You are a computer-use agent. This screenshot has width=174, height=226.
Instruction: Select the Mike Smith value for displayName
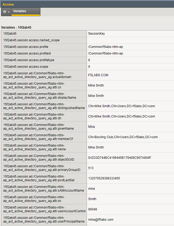[x=96, y=96]
